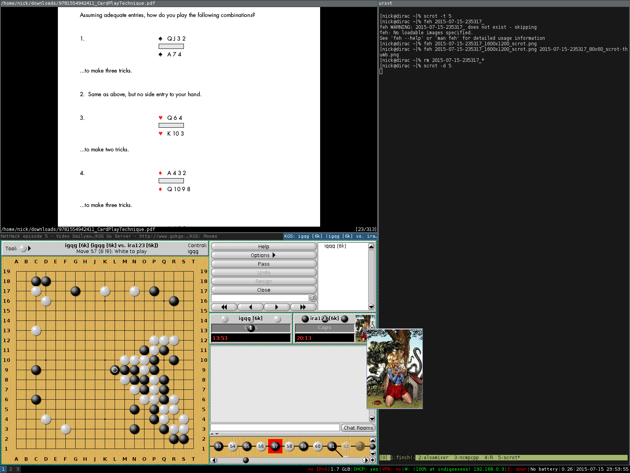This screenshot has height=473, width=630.
Task: Select move 54 in the game tree
Action: (x=233, y=446)
